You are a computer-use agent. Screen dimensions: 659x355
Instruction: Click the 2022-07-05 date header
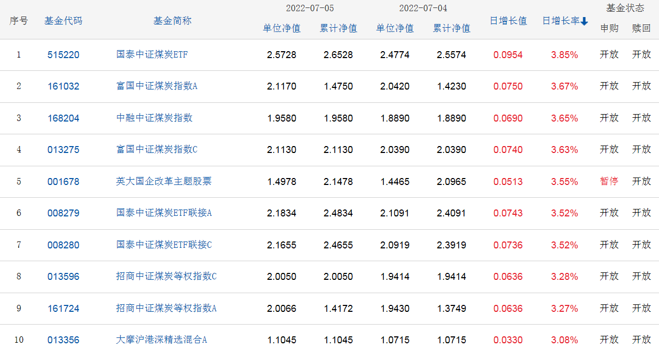[310, 9]
